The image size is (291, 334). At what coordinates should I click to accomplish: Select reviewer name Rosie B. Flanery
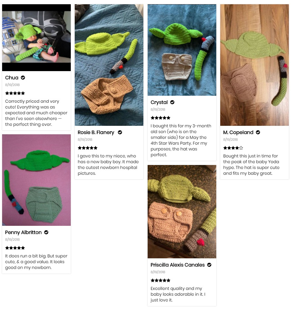[x=96, y=133]
